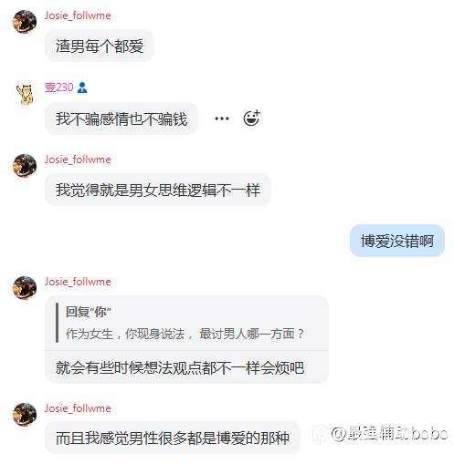
Task: Select the 渣男每个都爱 message bubble
Action: (100, 46)
